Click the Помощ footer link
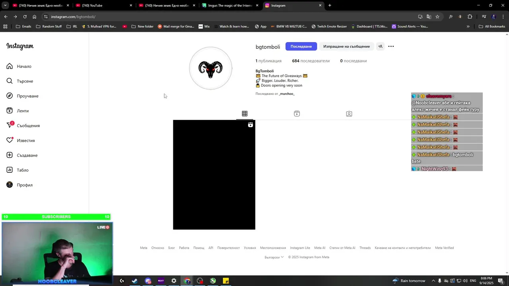509x286 pixels. click(x=199, y=248)
